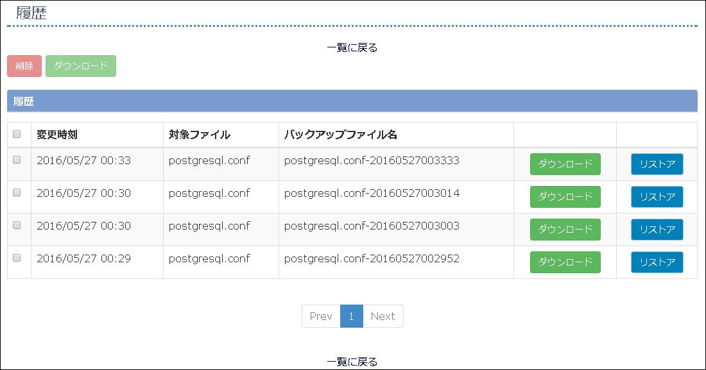Toggle the select-all checkbox in the table header
The width and height of the screenshot is (706, 370).
click(x=17, y=134)
